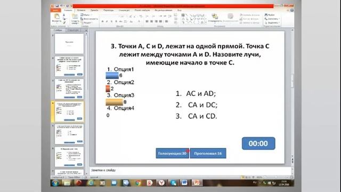Click the orange Опция3 result bar
Image resolution: width=341 pixels, height=192 pixels.
[115, 102]
